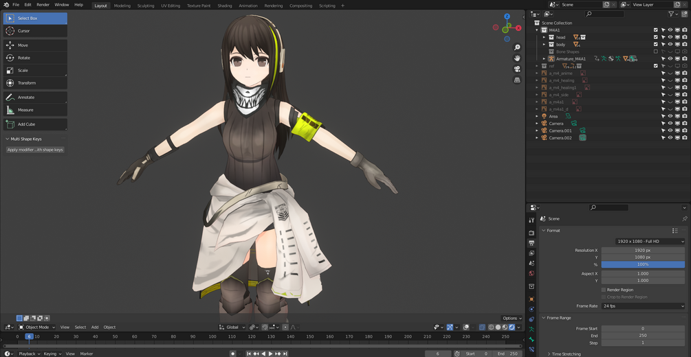Hide the head collection eye icon
691x357 pixels.
click(670, 37)
